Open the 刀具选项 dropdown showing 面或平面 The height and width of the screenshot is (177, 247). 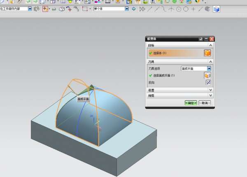pos(196,68)
